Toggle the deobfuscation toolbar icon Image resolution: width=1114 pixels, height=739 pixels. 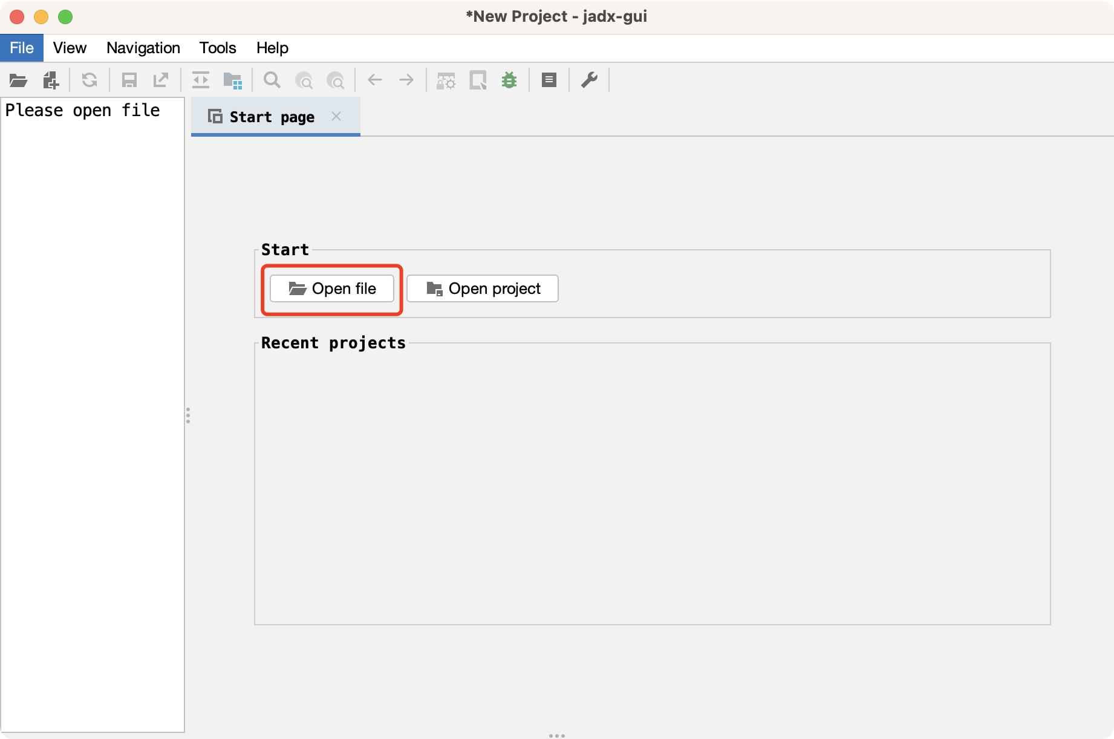[x=446, y=80]
